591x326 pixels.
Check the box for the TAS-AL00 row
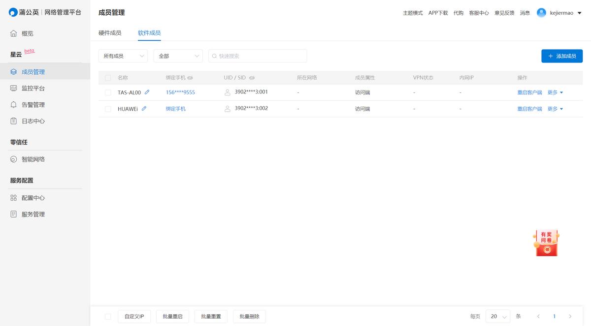[x=108, y=92]
